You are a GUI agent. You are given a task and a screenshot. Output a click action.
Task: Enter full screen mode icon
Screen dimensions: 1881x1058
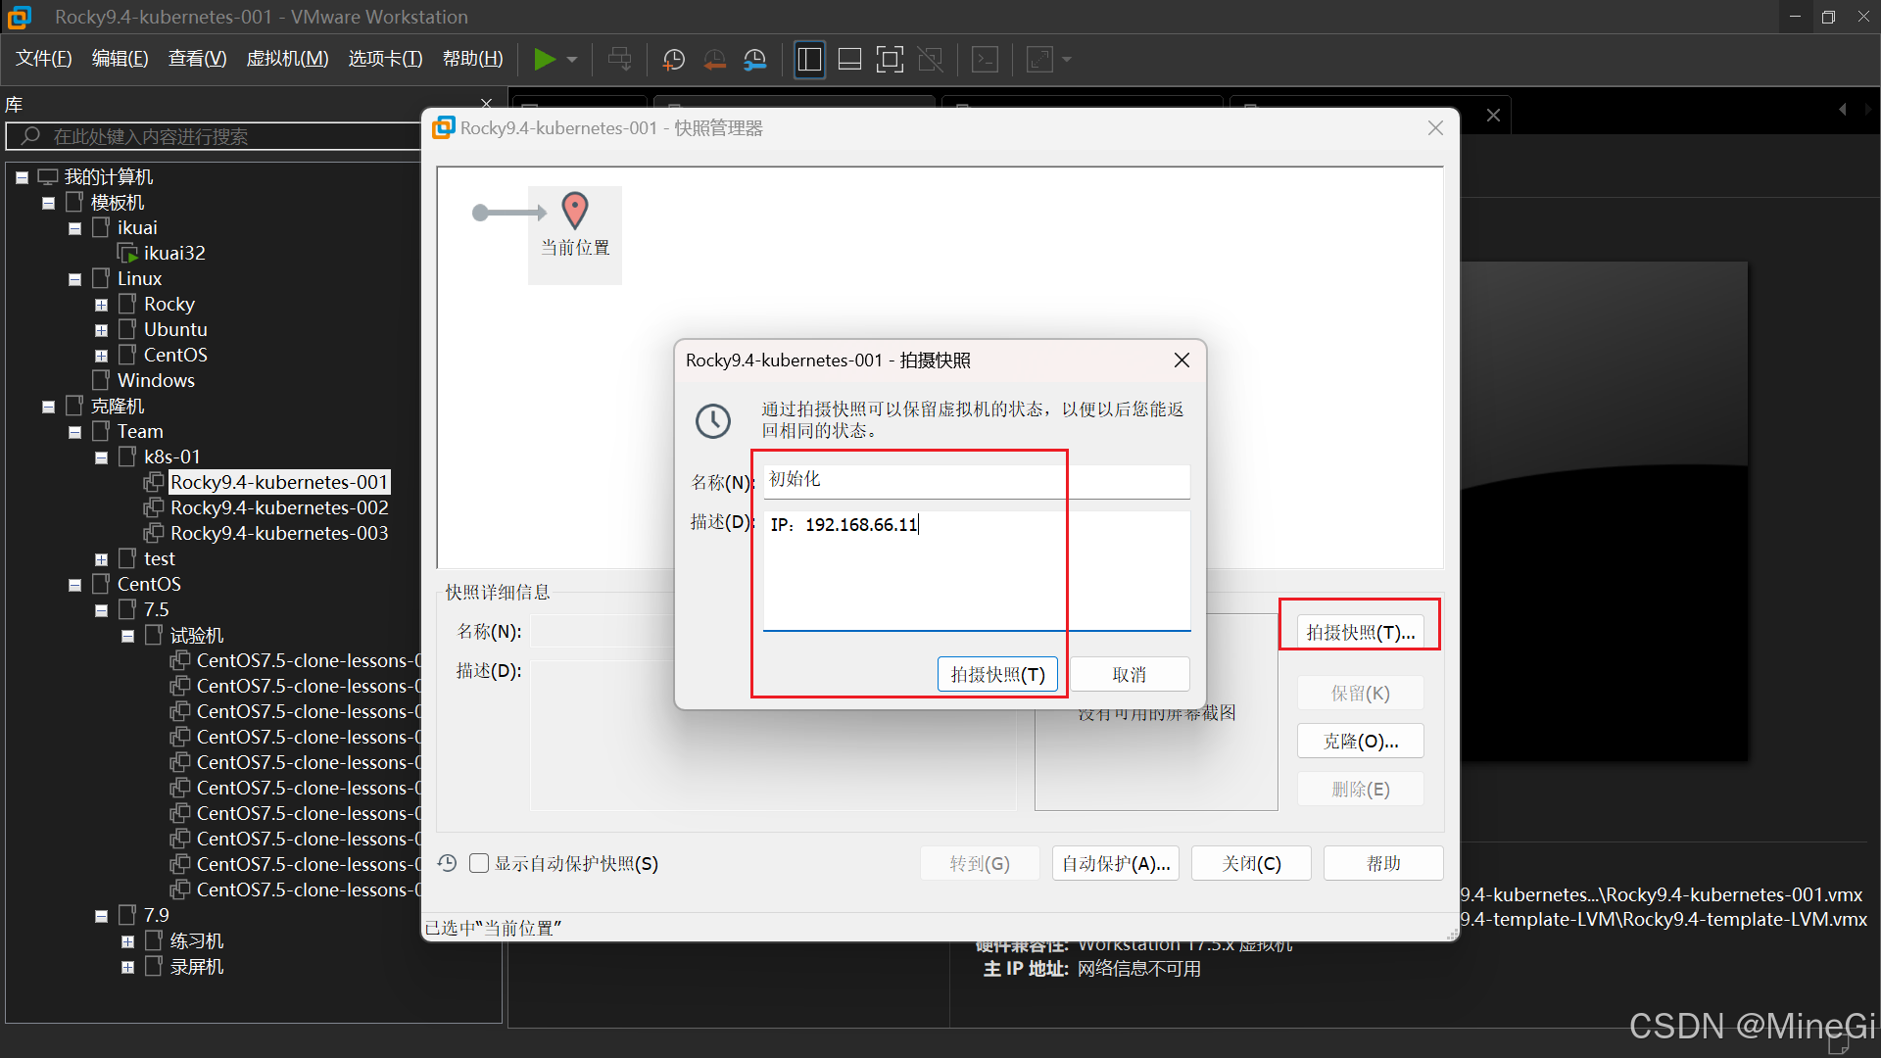[x=890, y=60]
